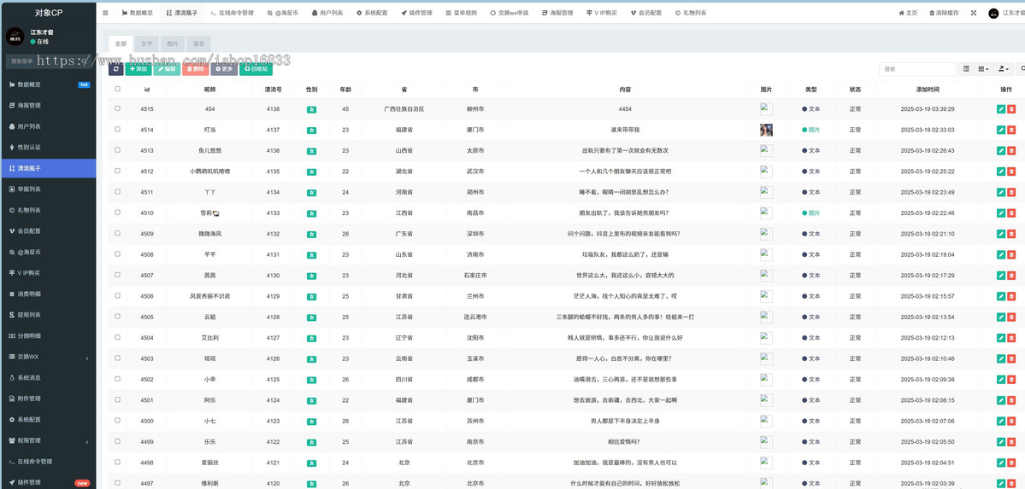The image size is (1025, 489).
Task: Open the 更多 dropdown button
Action: (224, 68)
